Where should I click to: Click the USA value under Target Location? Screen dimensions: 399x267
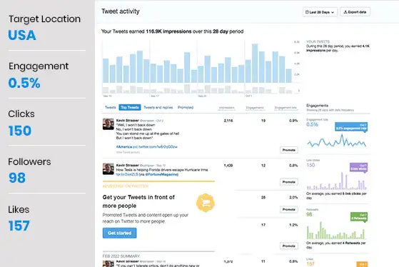pyautogui.click(x=22, y=35)
